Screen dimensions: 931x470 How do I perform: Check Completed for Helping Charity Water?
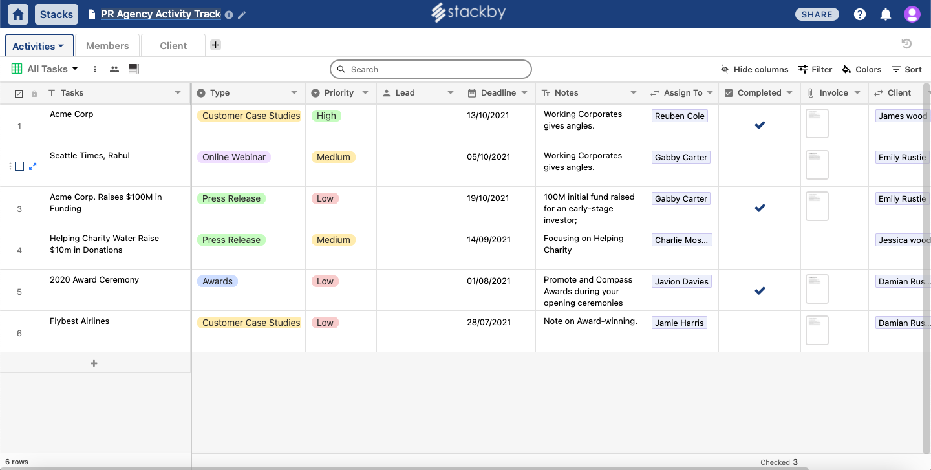760,249
